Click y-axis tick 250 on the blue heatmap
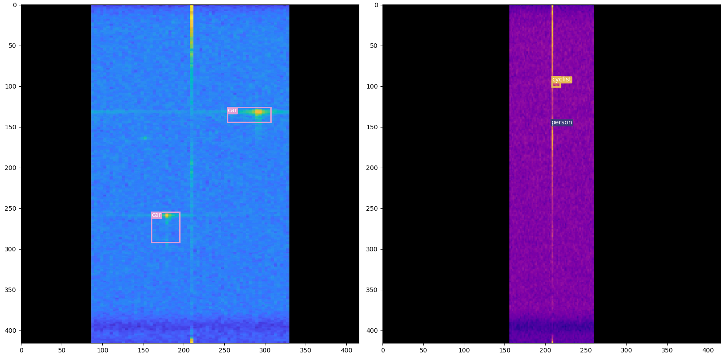Image resolution: width=727 pixels, height=356 pixels. (10, 208)
